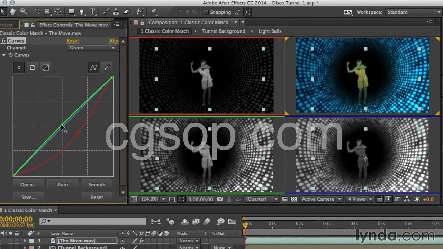Open the Tunnel Background composition tab

pyautogui.click(x=223, y=31)
